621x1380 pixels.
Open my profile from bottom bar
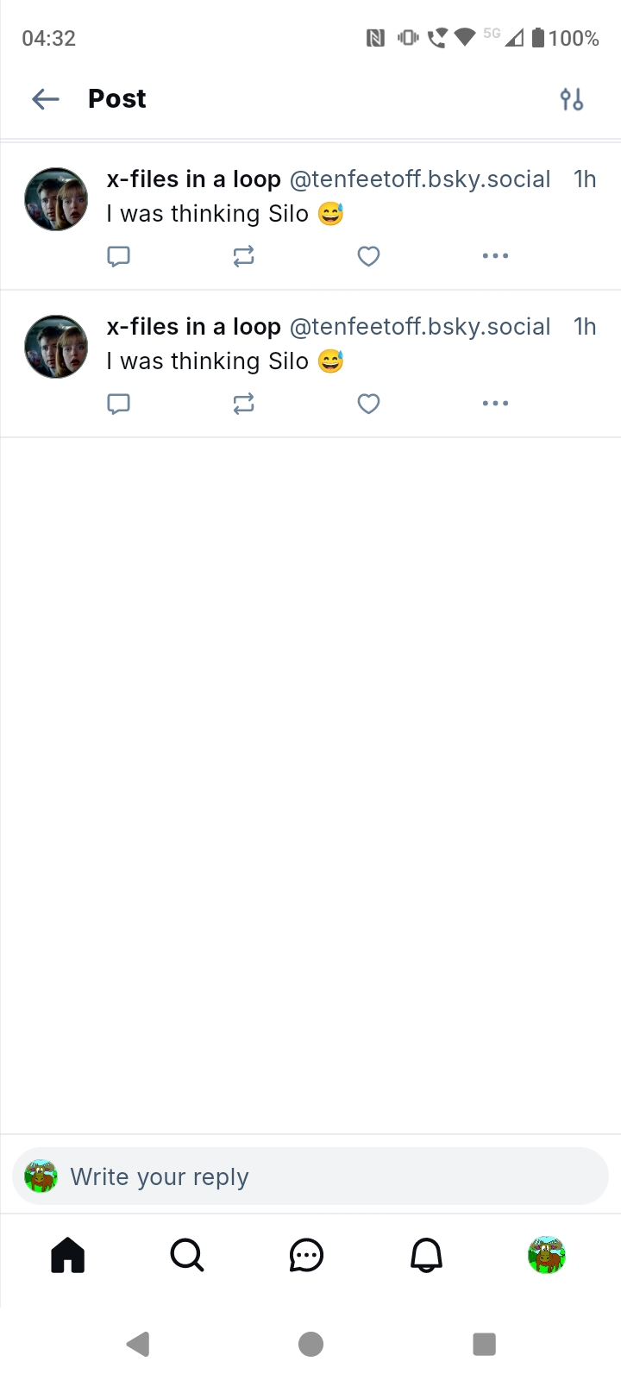click(546, 1255)
